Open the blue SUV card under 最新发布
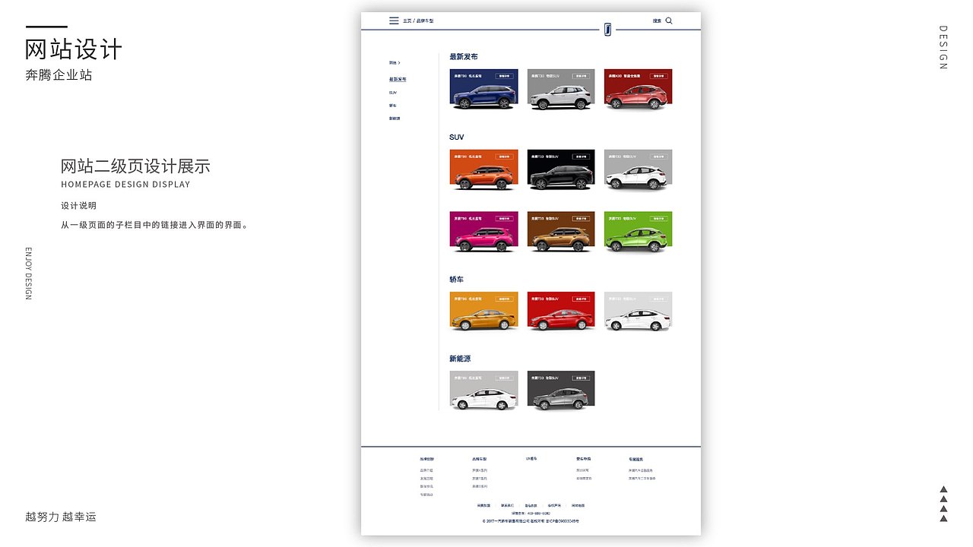This screenshot has height=547, width=973. pos(484,90)
